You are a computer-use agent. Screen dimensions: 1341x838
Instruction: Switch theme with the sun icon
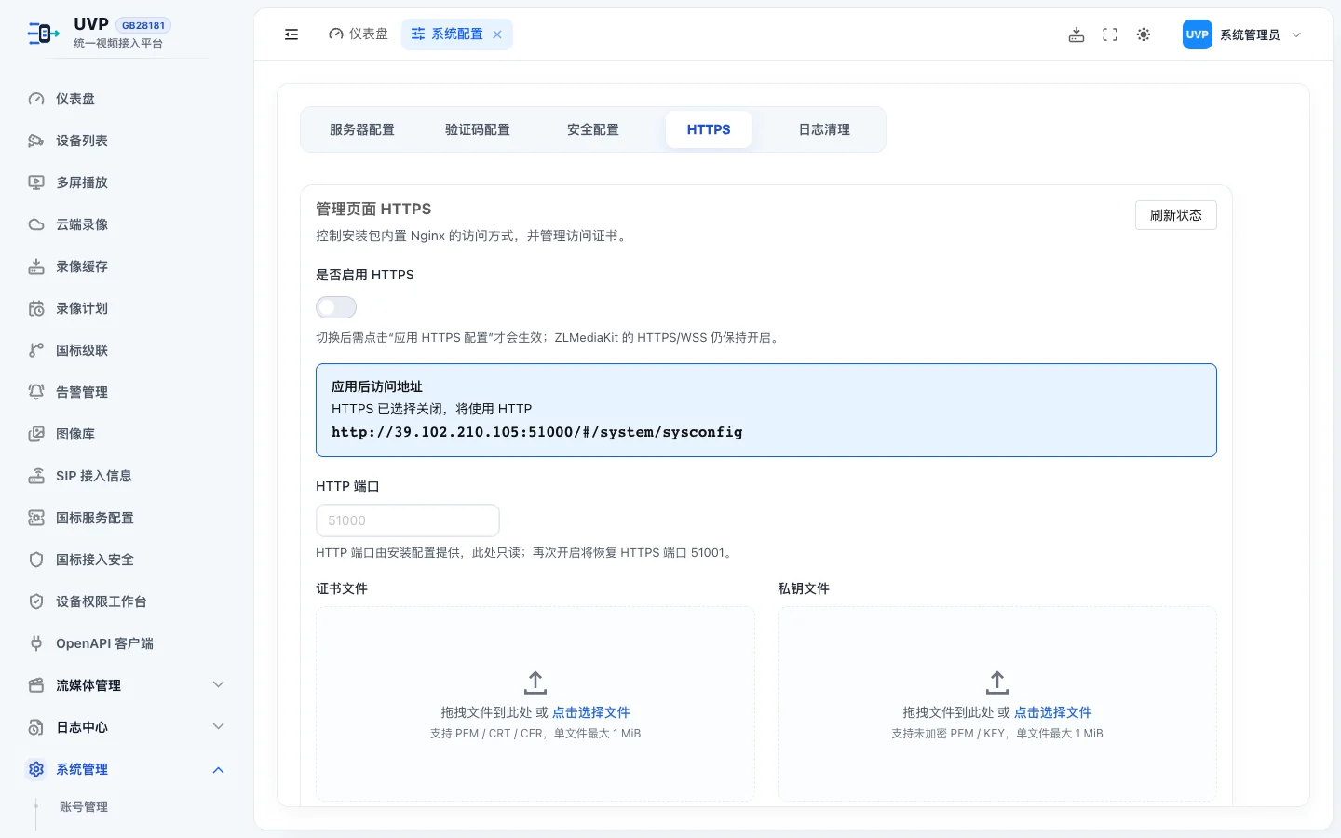click(x=1144, y=34)
